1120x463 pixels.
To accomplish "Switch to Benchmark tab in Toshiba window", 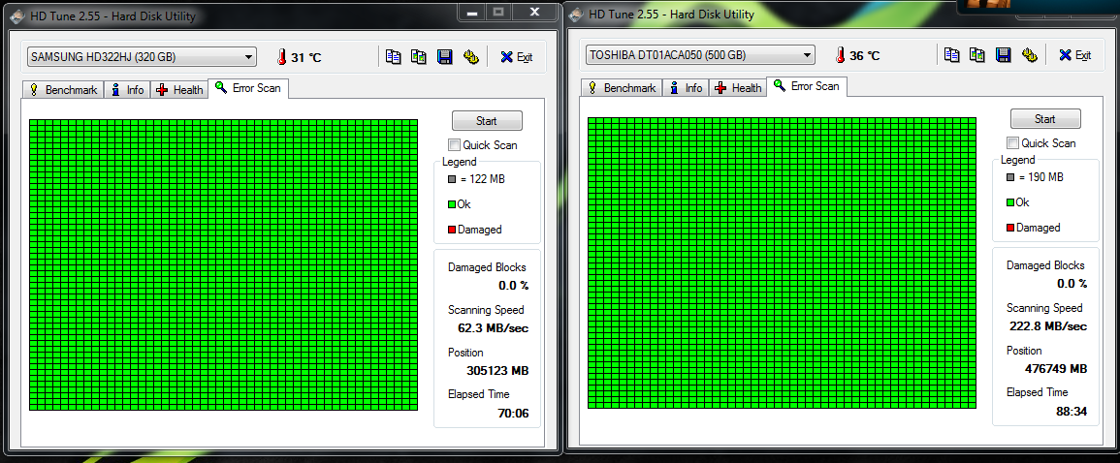I will point(623,88).
